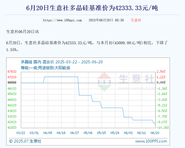This screenshot has width=185, height=148.
Task: Click the 06/20 x-axis date label
Action: coord(155,133)
